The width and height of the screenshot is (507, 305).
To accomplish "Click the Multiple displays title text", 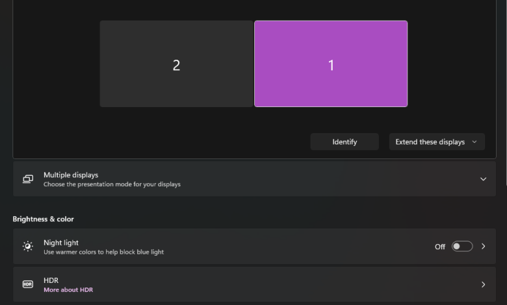I will pos(71,175).
